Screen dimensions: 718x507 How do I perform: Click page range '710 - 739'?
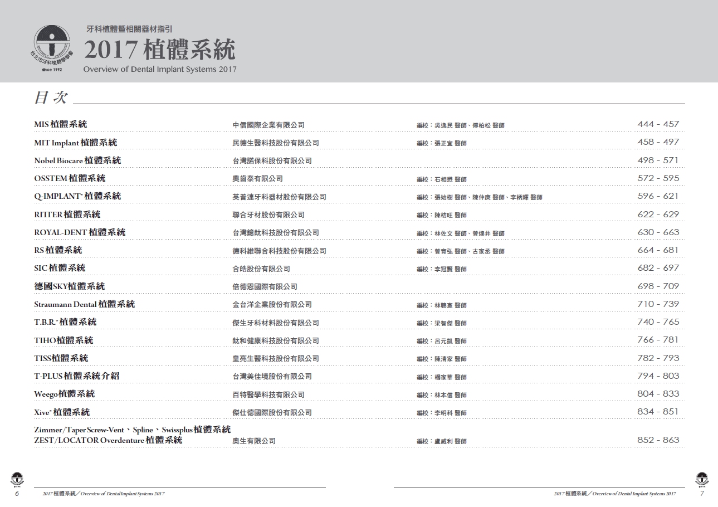[658, 304]
